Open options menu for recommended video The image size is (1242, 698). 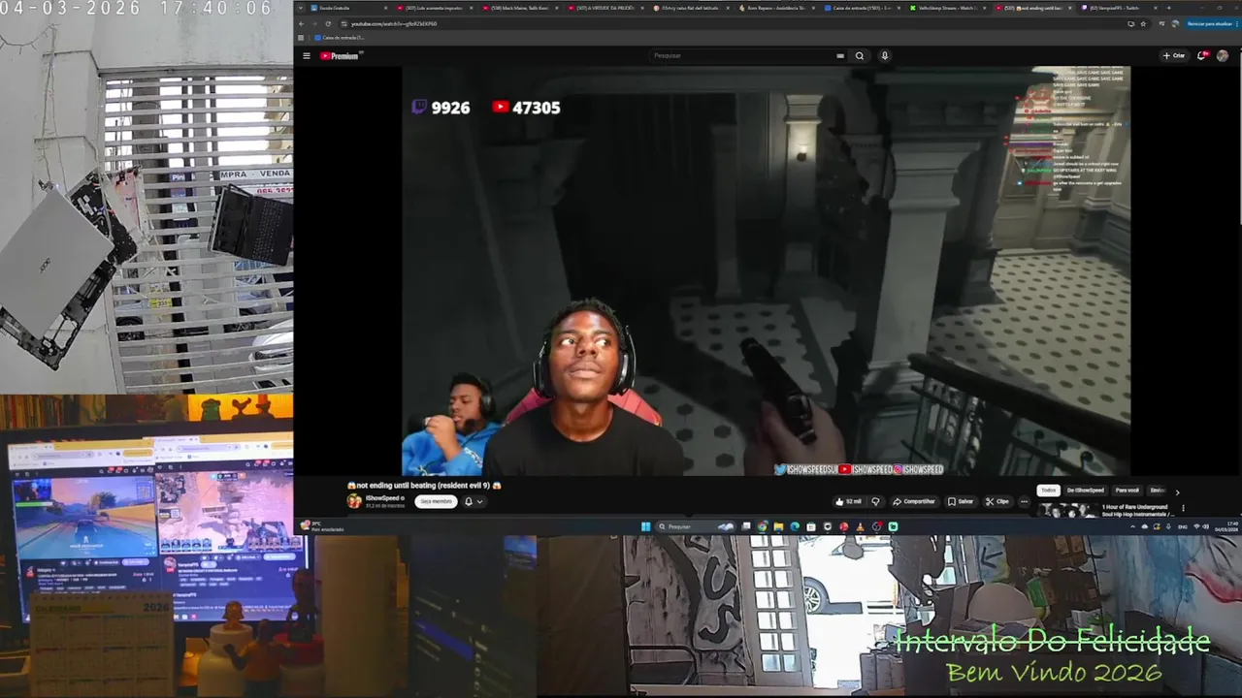[x=1183, y=508]
